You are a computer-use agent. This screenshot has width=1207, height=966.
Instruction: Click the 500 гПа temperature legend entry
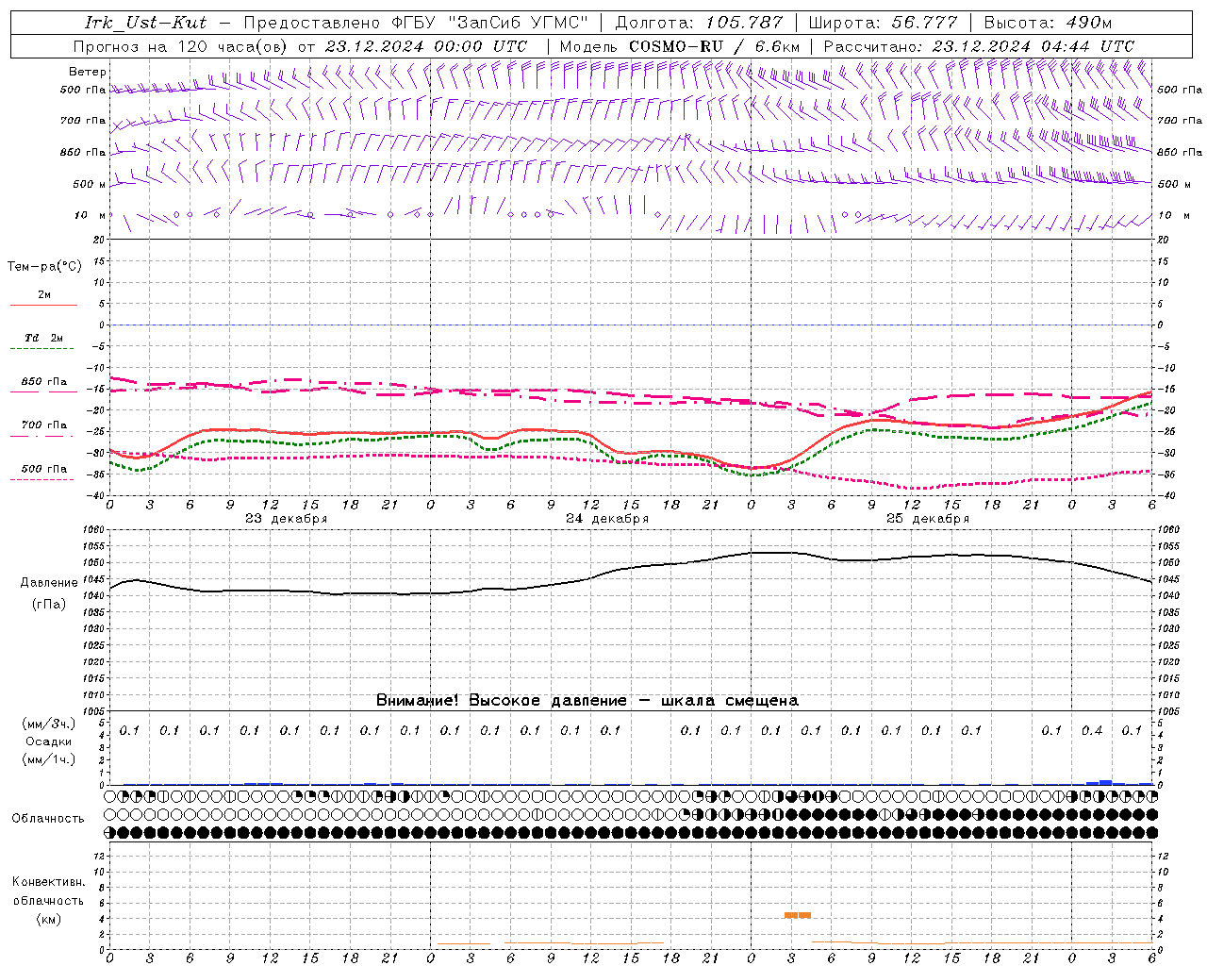[x=44, y=469]
